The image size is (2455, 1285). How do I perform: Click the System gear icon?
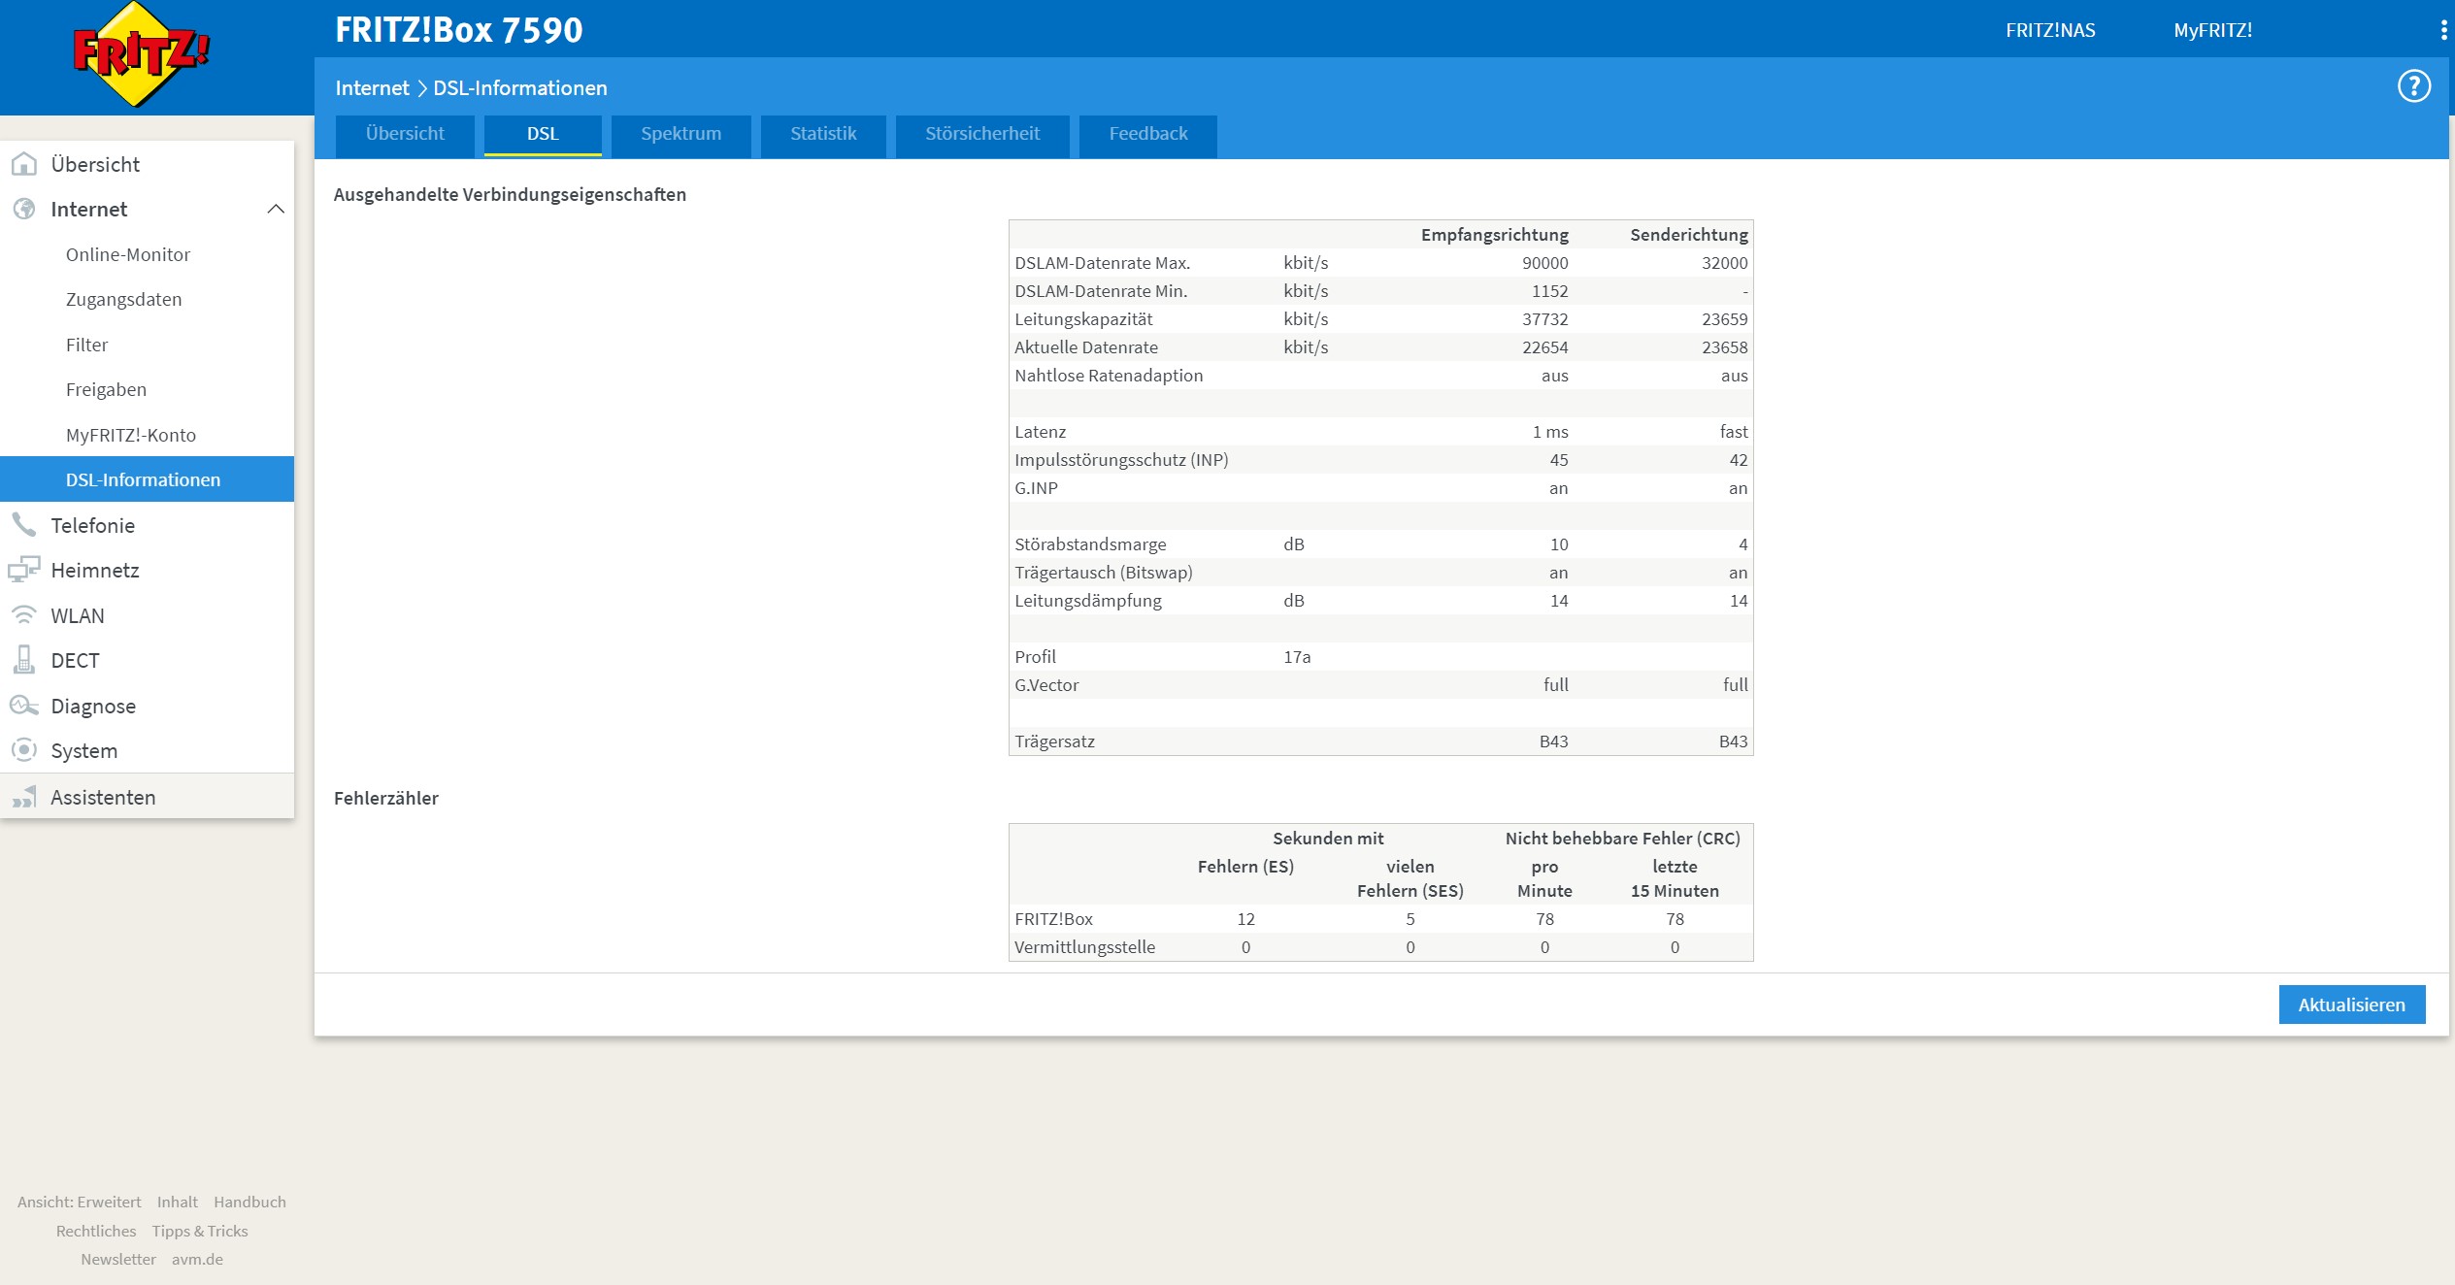(x=24, y=750)
